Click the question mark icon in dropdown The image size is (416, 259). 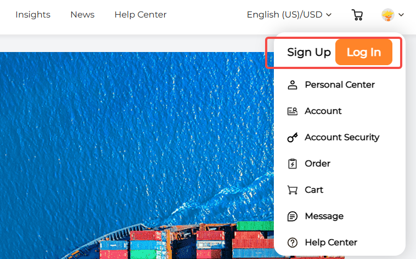click(293, 243)
